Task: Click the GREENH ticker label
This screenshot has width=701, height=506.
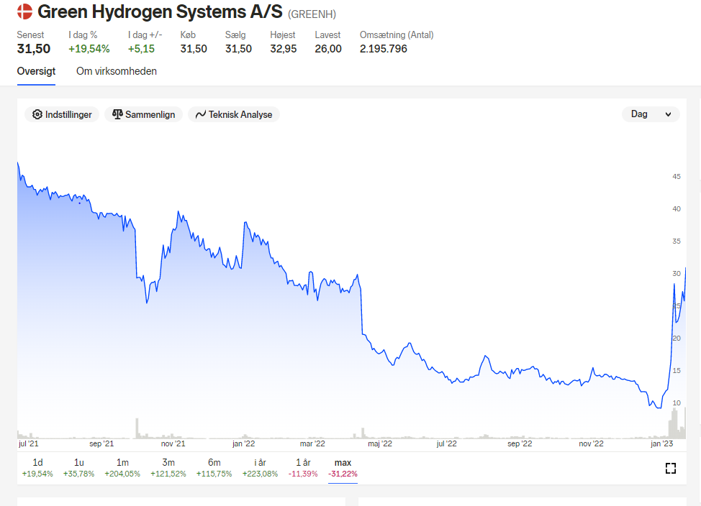Action: point(312,14)
